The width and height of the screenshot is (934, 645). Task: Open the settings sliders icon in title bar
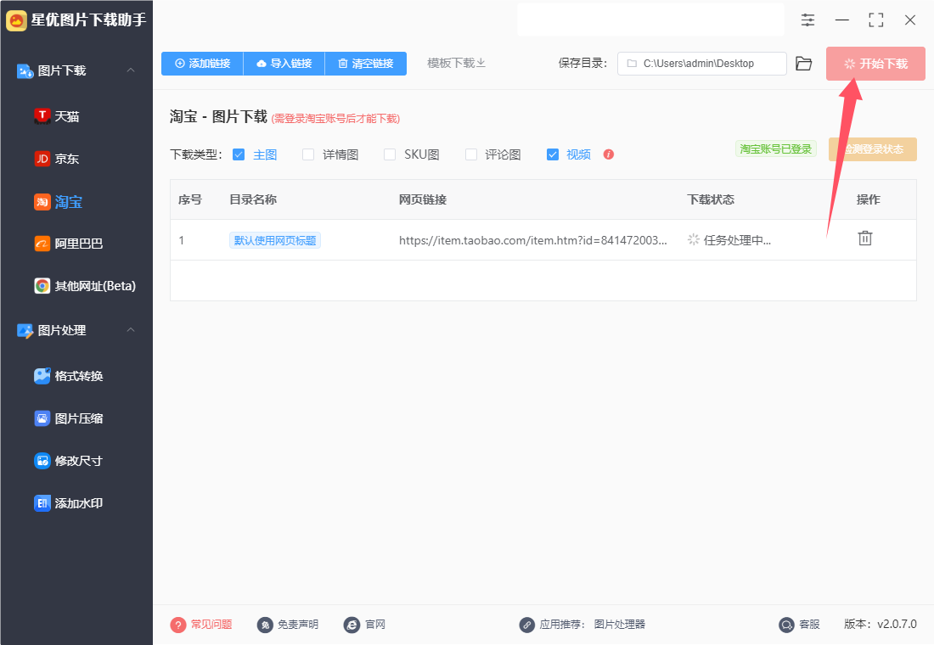807,20
